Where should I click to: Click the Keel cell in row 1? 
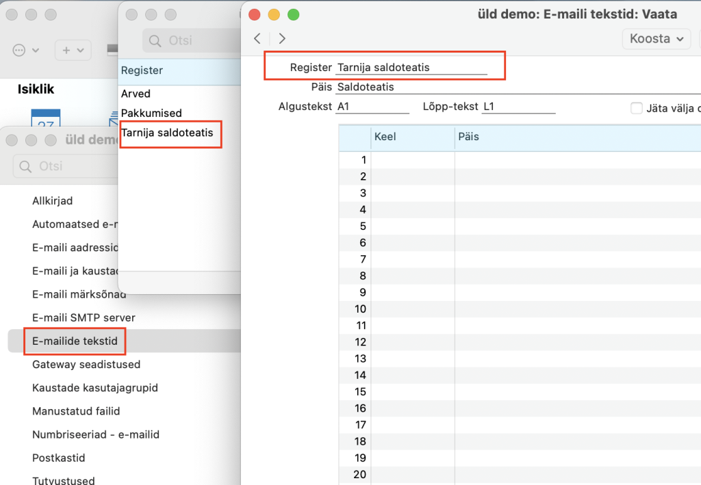coord(412,160)
